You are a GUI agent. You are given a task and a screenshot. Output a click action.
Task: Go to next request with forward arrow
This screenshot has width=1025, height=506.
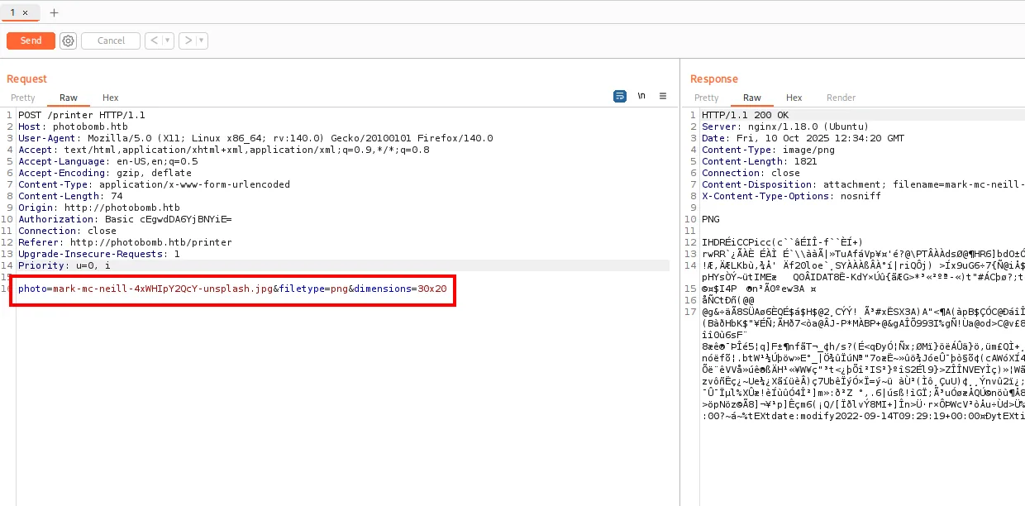[188, 41]
